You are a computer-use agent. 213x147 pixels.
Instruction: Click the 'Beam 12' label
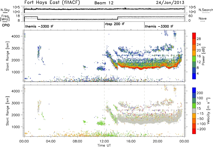click(x=104, y=3)
